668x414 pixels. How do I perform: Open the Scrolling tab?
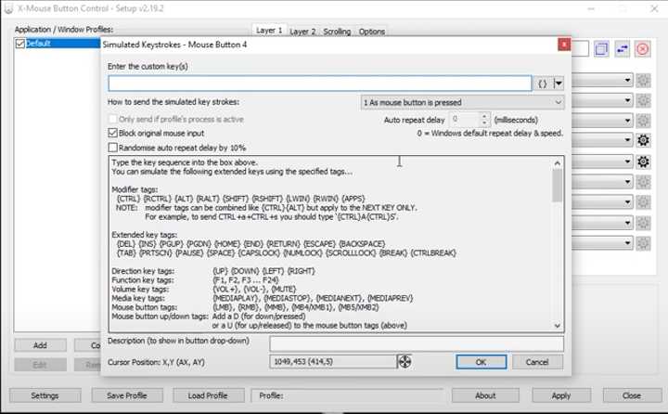point(337,32)
